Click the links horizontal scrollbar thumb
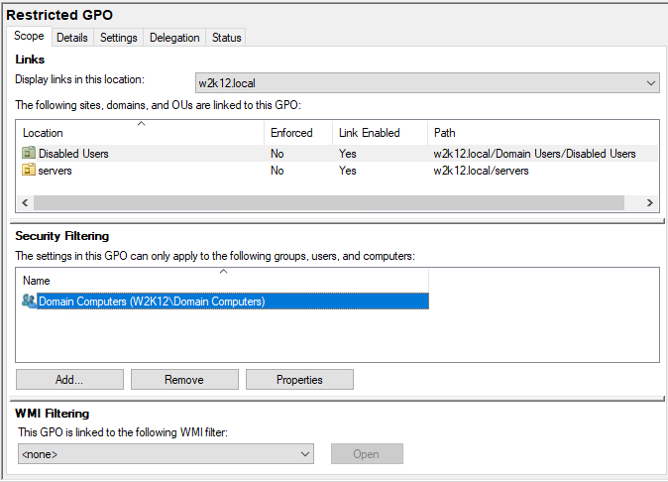This screenshot has width=668, height=482. (329, 203)
